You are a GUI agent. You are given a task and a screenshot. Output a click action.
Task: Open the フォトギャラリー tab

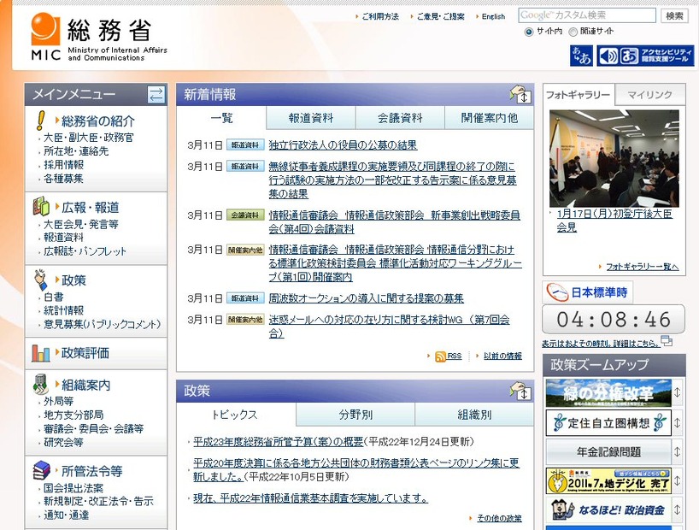coord(579,95)
